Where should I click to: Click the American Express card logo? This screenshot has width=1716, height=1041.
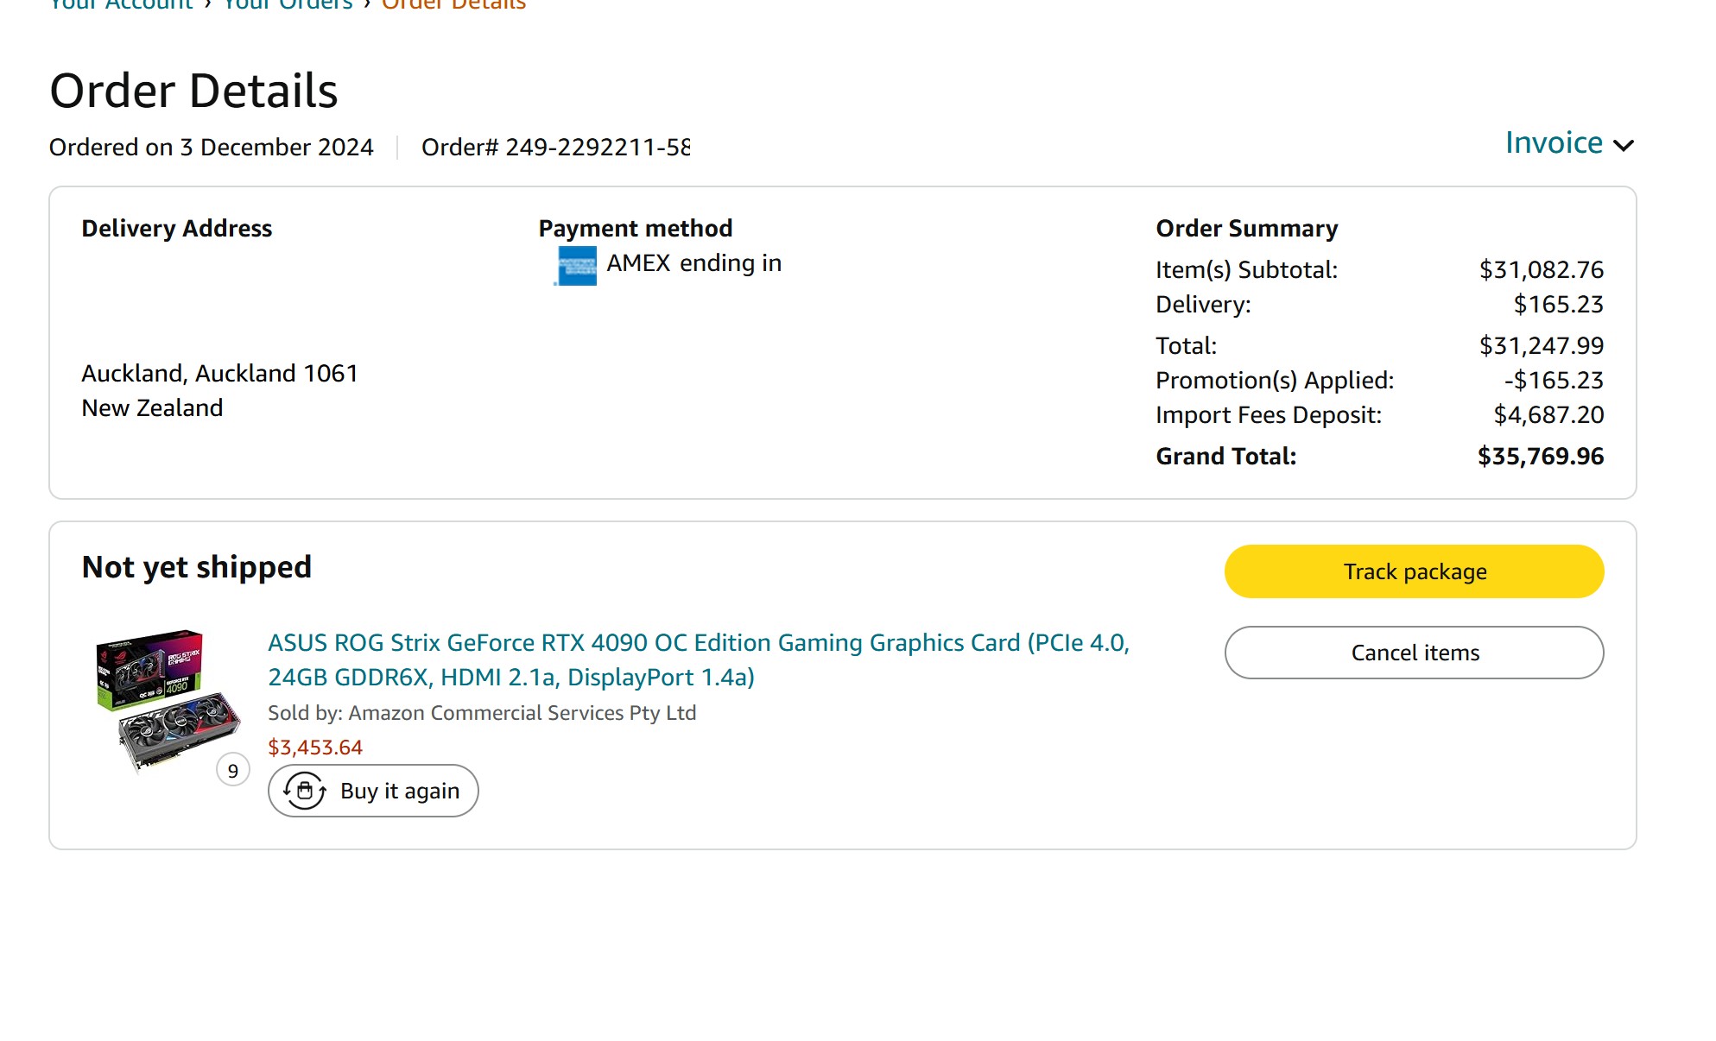click(576, 265)
